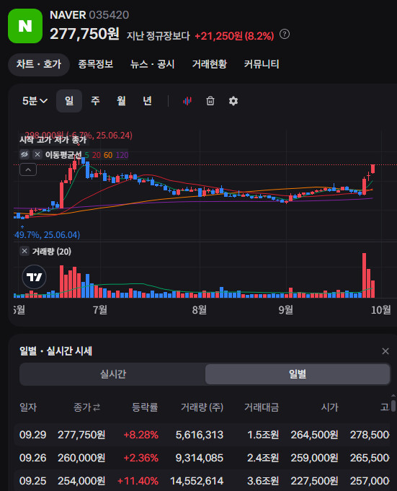Switch to 일별 quotes view
The width and height of the screenshot is (397, 491).
(298, 374)
